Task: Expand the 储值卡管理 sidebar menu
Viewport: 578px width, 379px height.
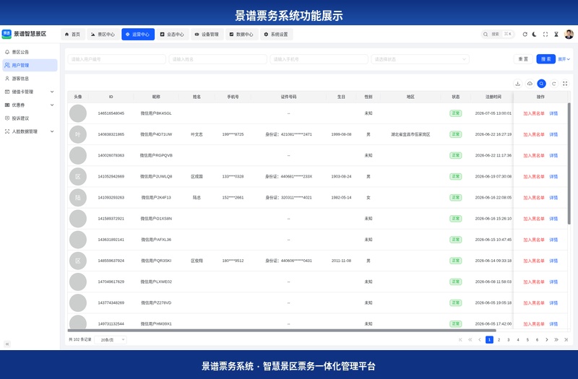Action: pyautogui.click(x=30, y=92)
